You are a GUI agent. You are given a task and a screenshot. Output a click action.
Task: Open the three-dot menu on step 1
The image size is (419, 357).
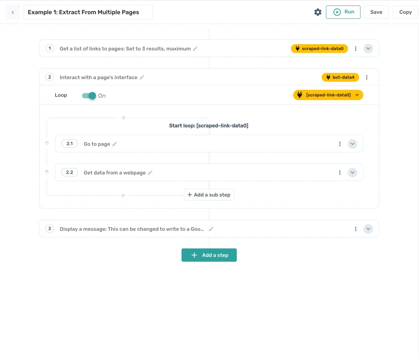[356, 48]
